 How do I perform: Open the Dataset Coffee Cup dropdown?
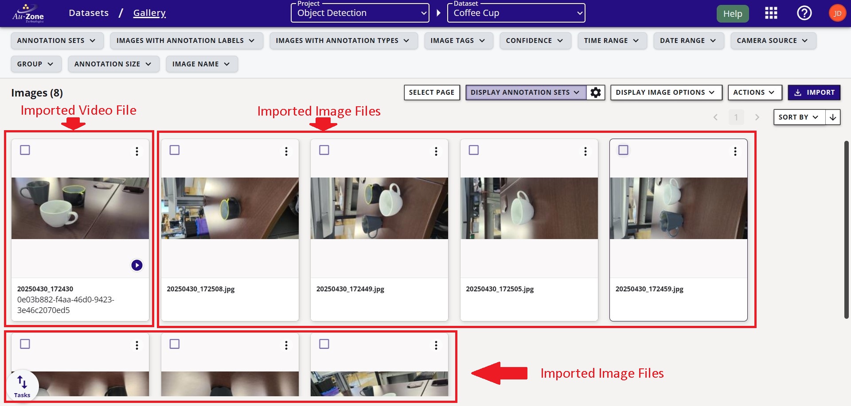(516, 13)
